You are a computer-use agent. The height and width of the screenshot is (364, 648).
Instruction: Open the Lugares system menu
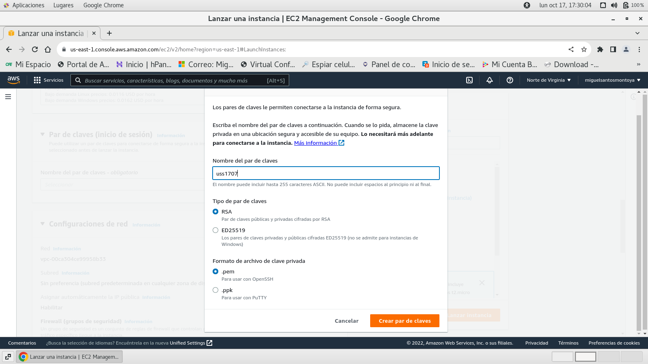63,5
